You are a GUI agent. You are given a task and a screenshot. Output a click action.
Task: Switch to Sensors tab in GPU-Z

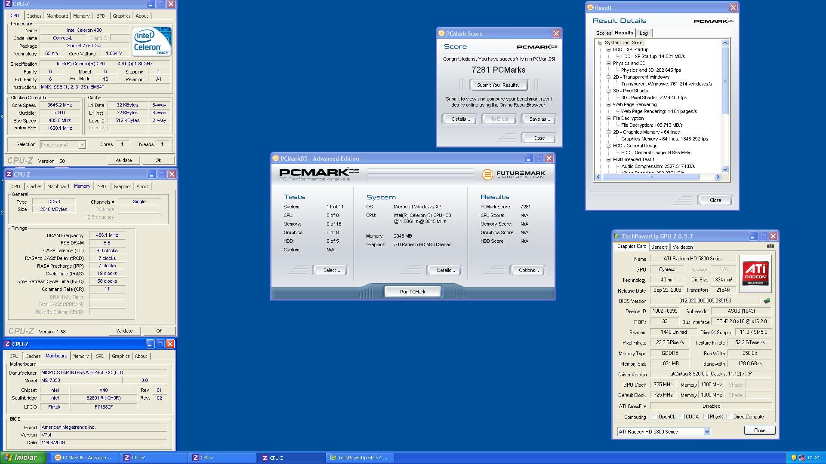(659, 247)
